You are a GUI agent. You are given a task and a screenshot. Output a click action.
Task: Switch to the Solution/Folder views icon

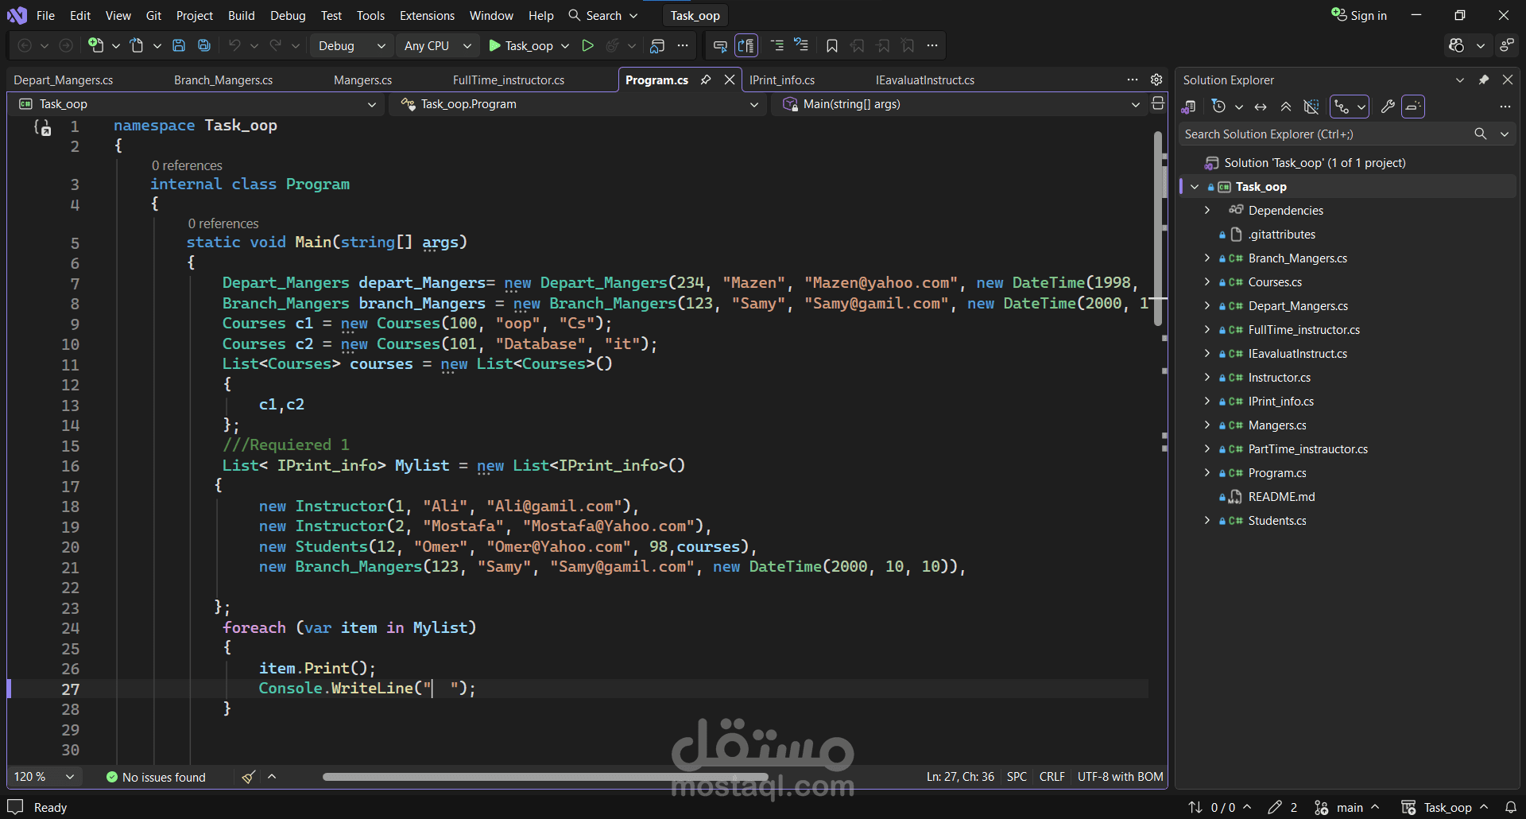1189,107
